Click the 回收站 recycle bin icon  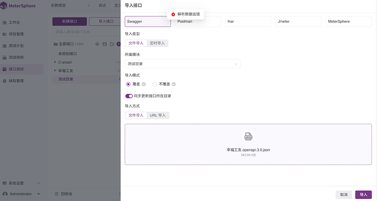click(x=57, y=194)
